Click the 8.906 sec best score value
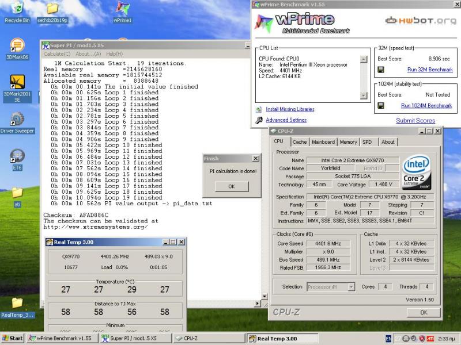The image size is (461, 345). pos(439,59)
